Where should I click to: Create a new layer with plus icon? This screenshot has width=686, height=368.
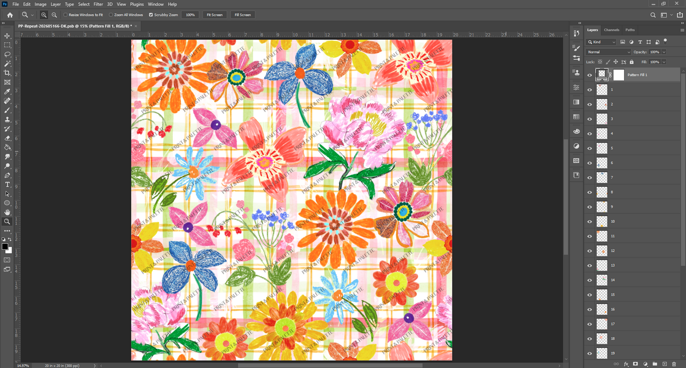665,364
